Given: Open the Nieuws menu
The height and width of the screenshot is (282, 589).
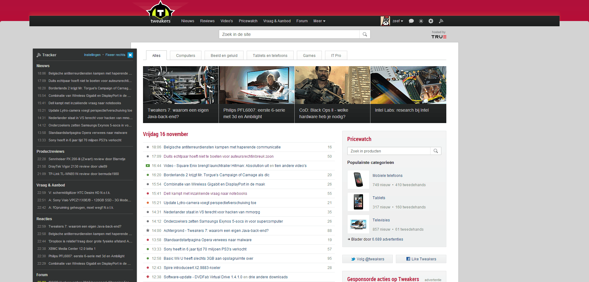Looking at the screenshot, I should tap(188, 21).
